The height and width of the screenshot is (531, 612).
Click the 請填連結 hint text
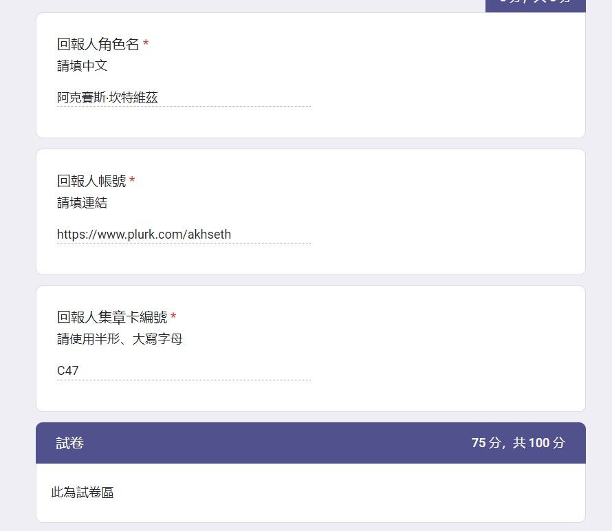(x=82, y=203)
